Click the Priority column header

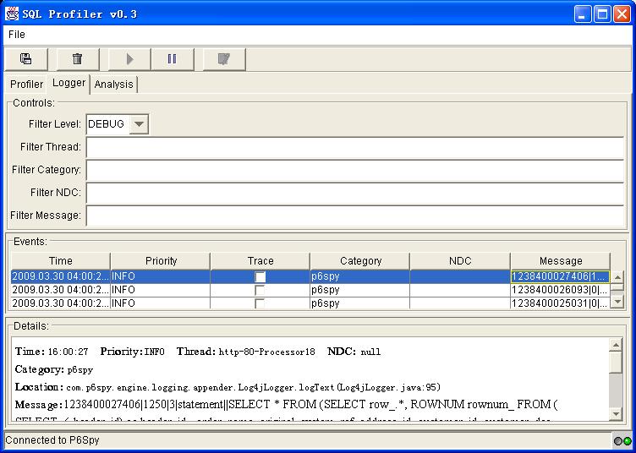tap(161, 261)
